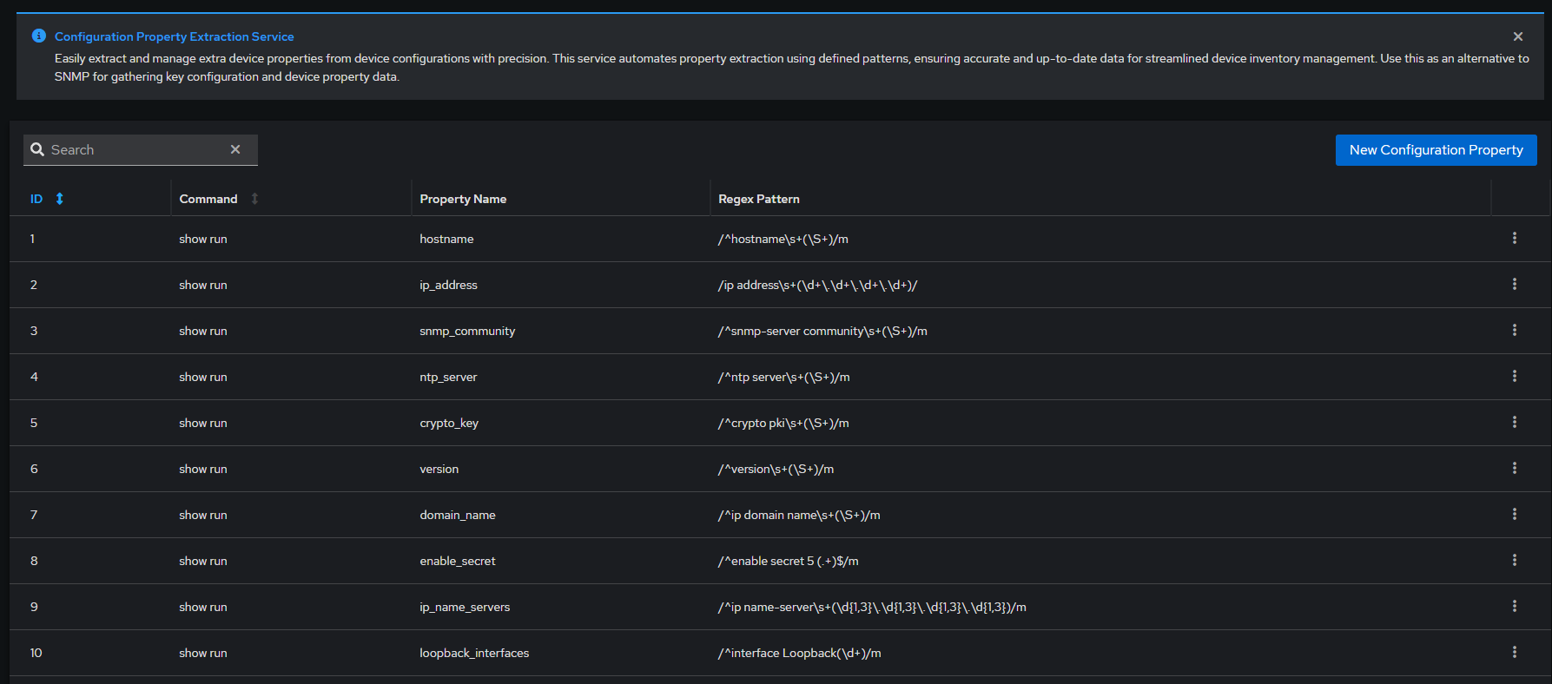
Task: Click the crypto pki regex pattern cell
Action: click(783, 423)
